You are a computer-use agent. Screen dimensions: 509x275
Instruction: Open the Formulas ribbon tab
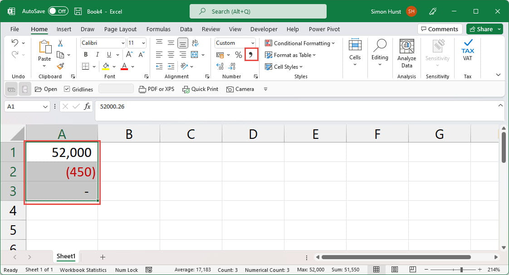pos(158,29)
